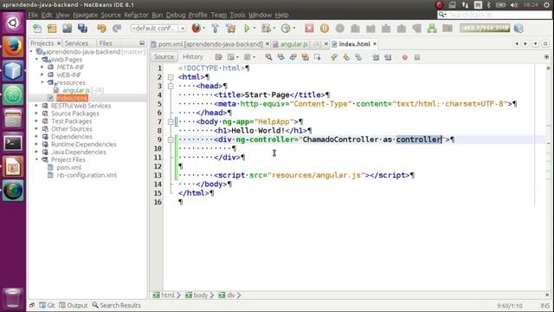Toggle the History view button

(x=192, y=56)
